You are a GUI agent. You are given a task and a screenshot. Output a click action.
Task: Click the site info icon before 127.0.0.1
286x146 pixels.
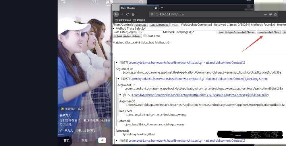tap(157, 14)
